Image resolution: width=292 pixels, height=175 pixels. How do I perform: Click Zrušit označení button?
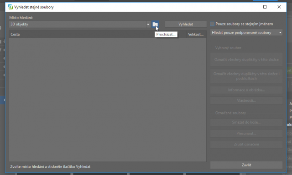(x=246, y=144)
